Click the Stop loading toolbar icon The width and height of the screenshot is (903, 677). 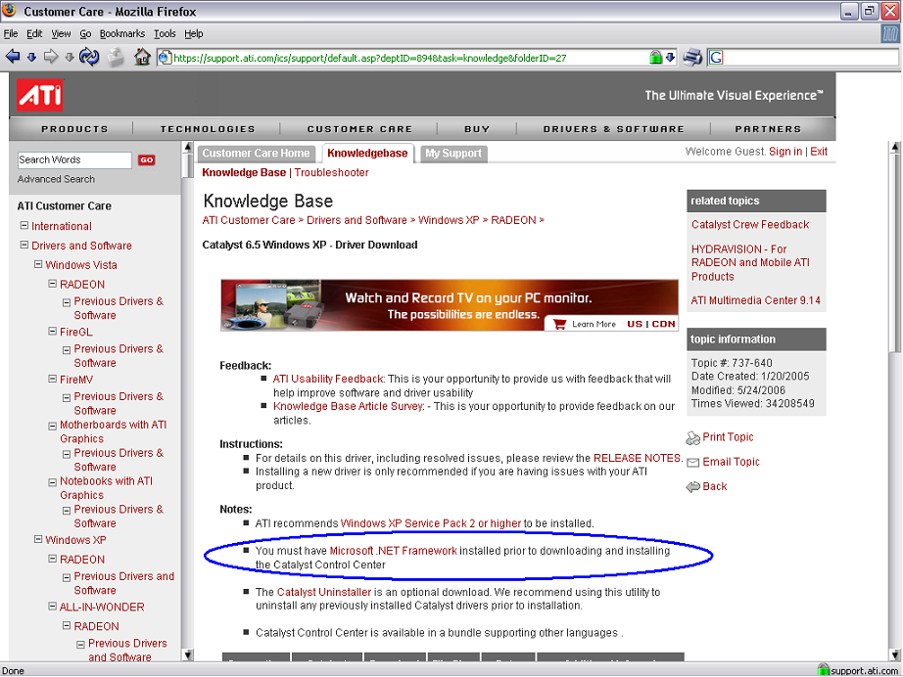117,57
